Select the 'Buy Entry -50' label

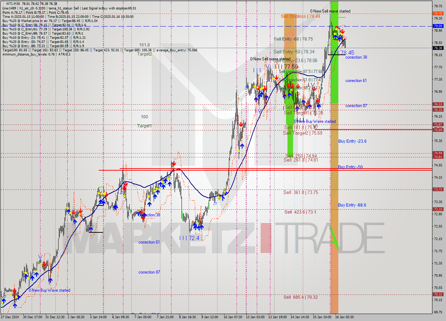[x=350, y=167]
